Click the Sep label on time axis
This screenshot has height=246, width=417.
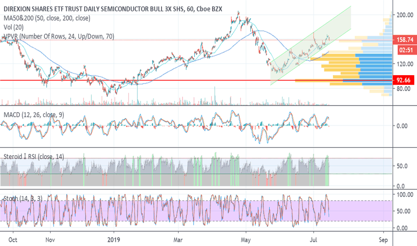(x=383, y=240)
